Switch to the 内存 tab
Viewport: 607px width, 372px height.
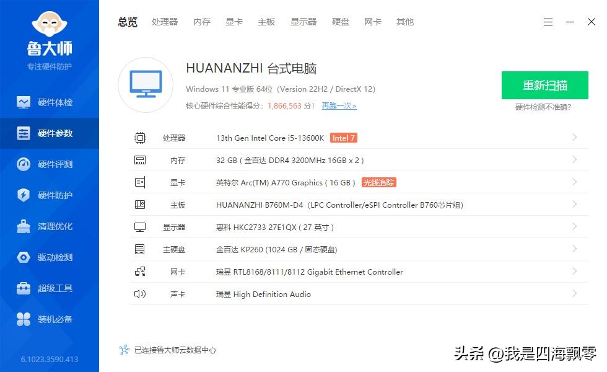pos(201,22)
